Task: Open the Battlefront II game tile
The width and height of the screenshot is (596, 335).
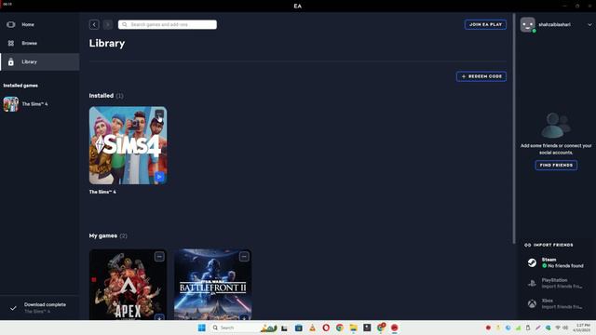Action: (213, 285)
